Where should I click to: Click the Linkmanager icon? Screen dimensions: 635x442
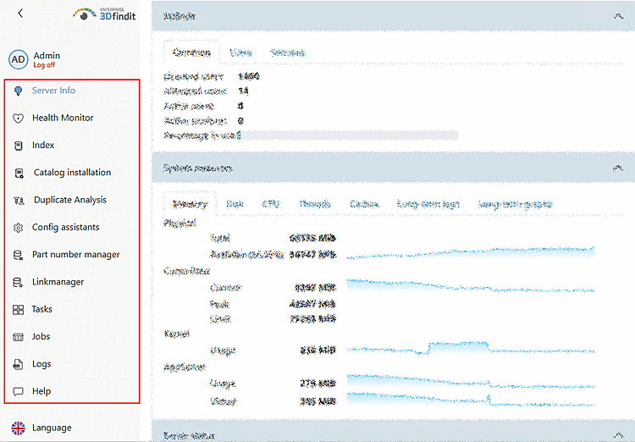19,282
